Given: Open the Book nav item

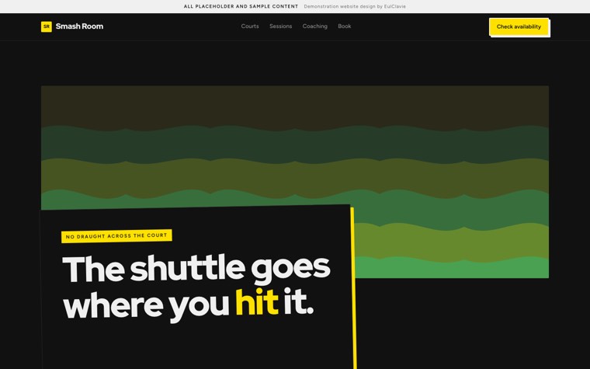Looking at the screenshot, I should pyautogui.click(x=344, y=26).
